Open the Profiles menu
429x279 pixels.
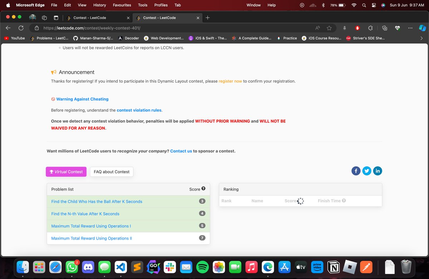click(x=161, y=5)
